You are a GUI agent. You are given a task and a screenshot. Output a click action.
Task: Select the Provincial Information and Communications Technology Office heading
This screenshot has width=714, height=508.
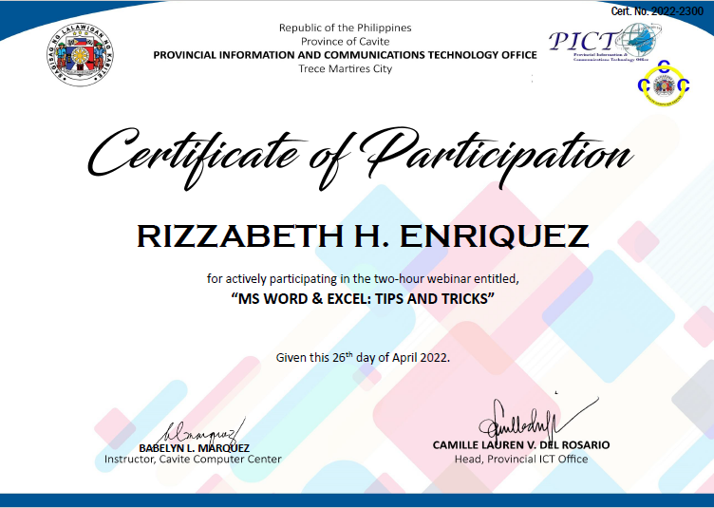346,55
